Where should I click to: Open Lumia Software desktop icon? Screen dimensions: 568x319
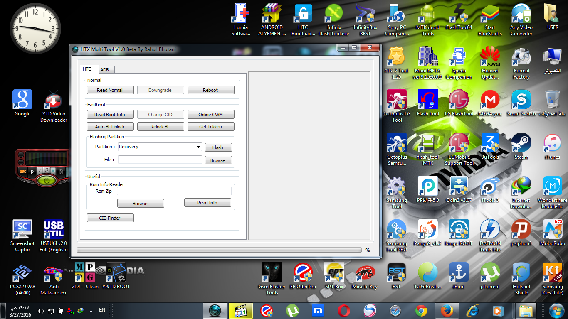(241, 20)
